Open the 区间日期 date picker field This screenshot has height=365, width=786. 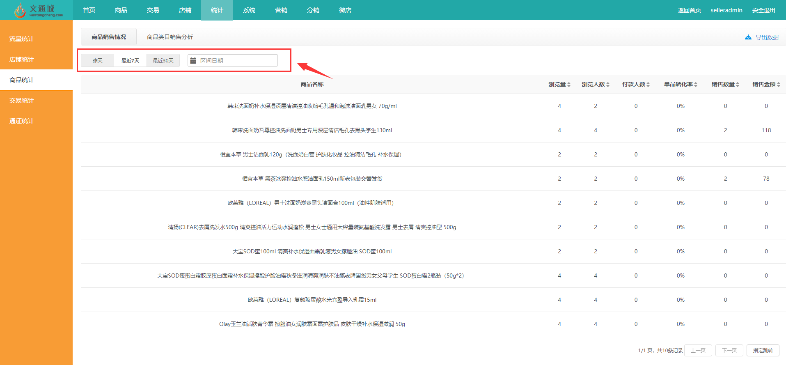click(233, 60)
